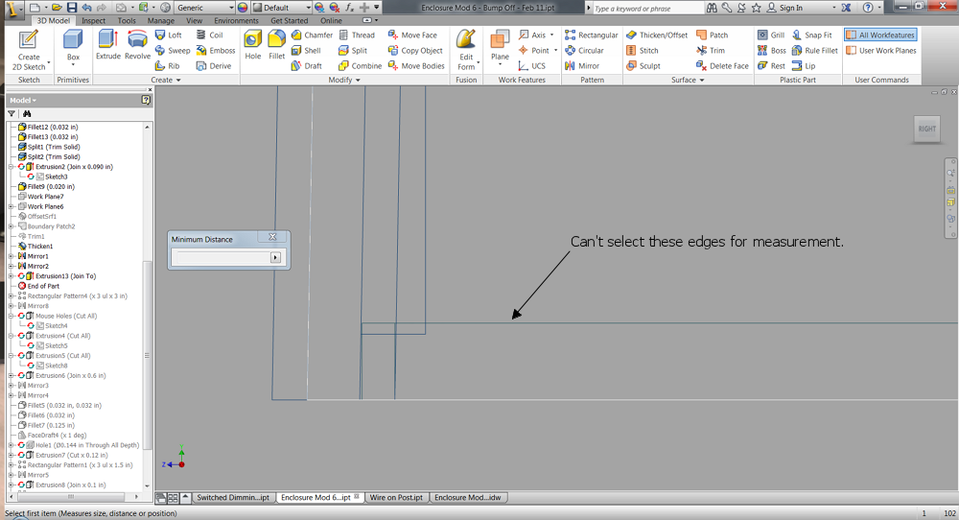
Task: Open the Modify panel dropdown
Action: coord(344,80)
